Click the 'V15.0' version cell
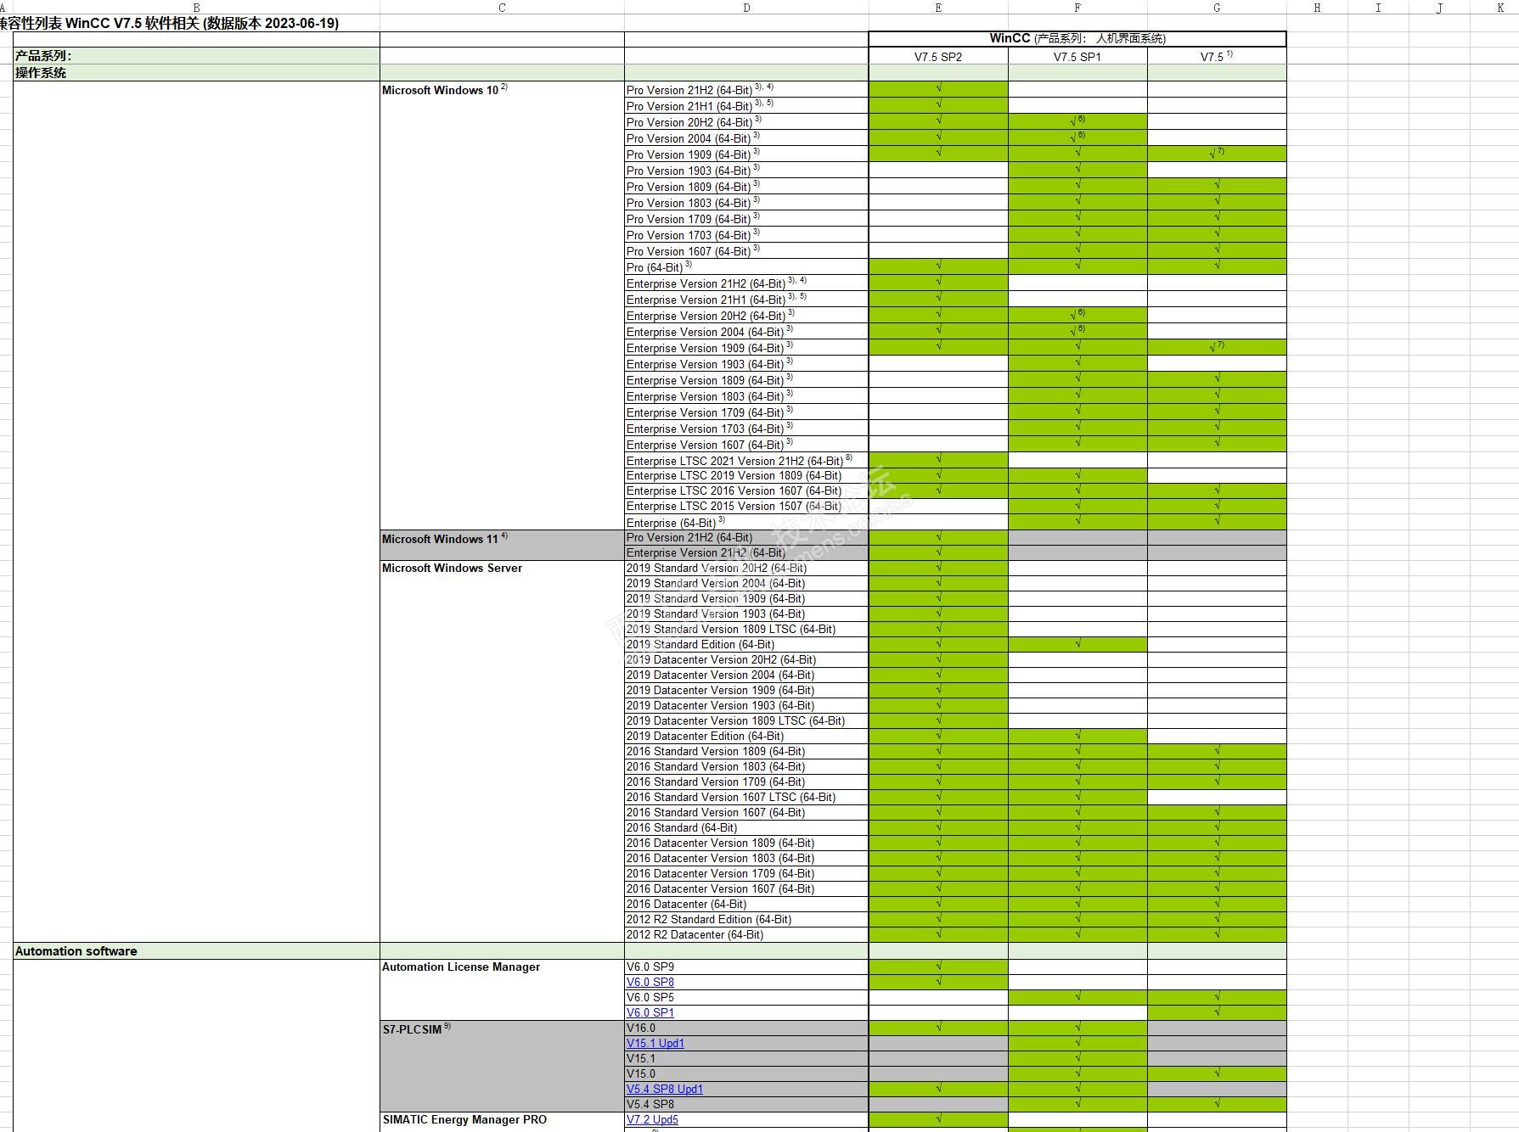The height and width of the screenshot is (1132, 1519). coord(746,1074)
